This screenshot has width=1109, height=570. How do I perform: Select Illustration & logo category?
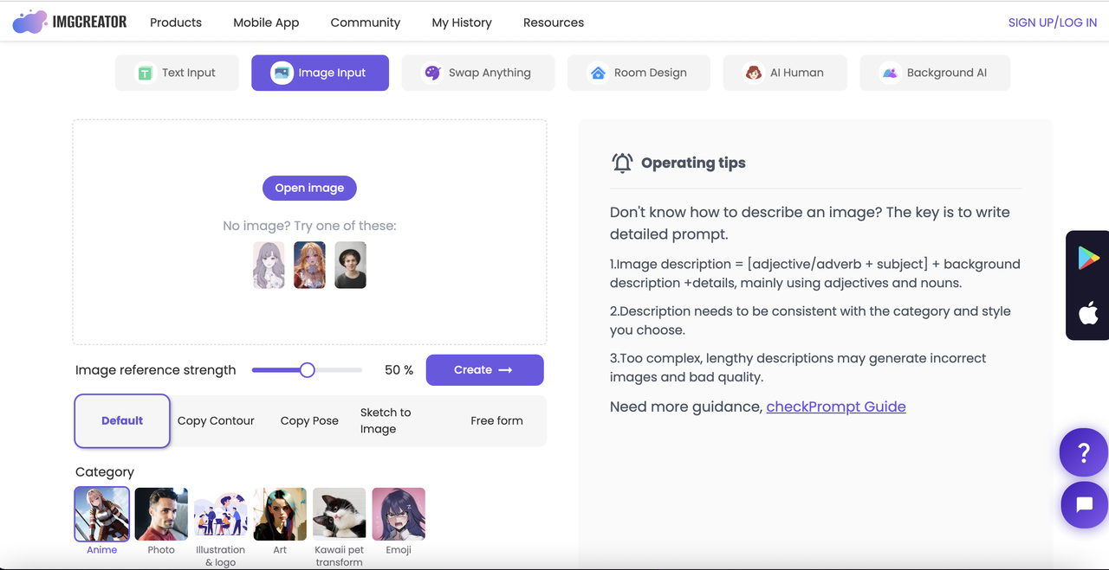220,514
